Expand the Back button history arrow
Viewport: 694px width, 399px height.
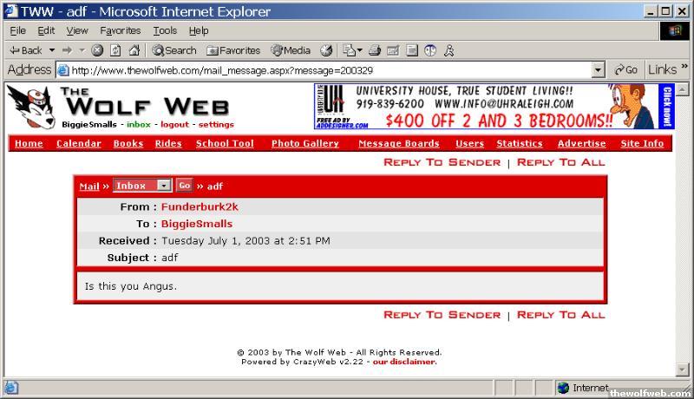click(x=52, y=50)
